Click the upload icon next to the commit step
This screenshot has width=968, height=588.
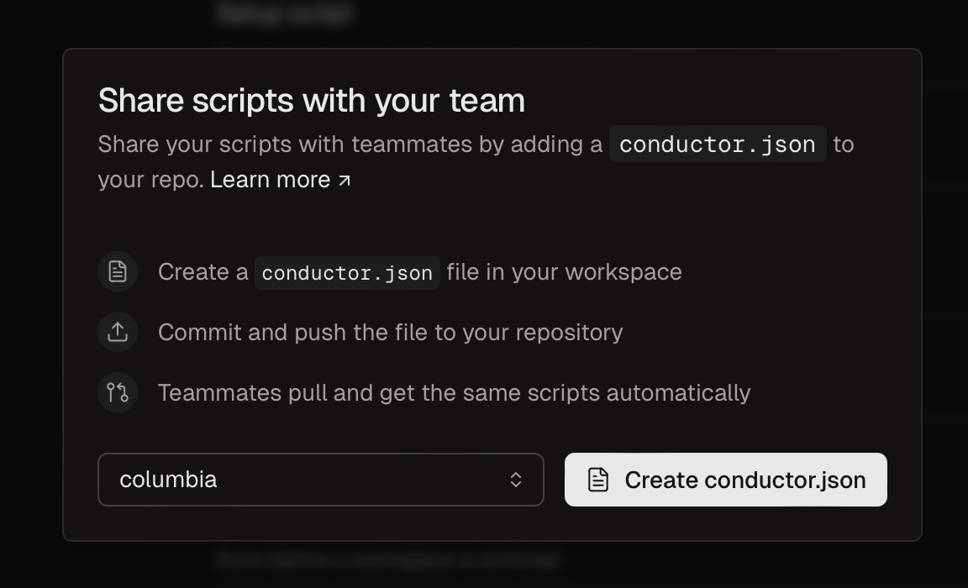(x=117, y=332)
